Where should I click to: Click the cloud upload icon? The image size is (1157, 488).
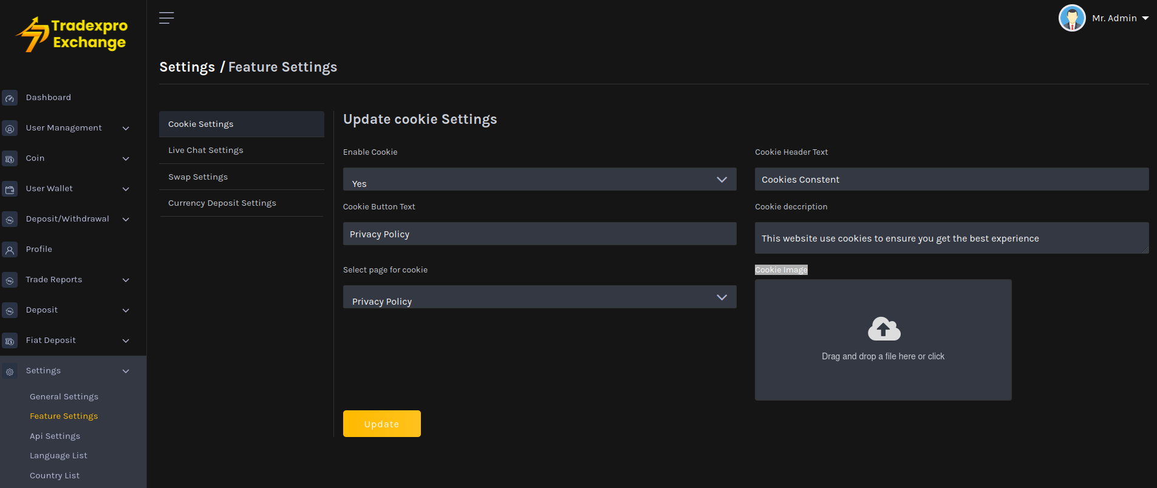884,329
